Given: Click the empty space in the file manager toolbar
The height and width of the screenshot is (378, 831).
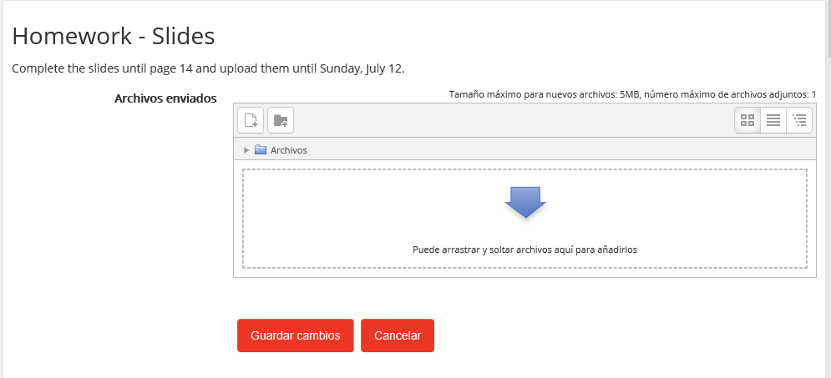Looking at the screenshot, I should 513,120.
